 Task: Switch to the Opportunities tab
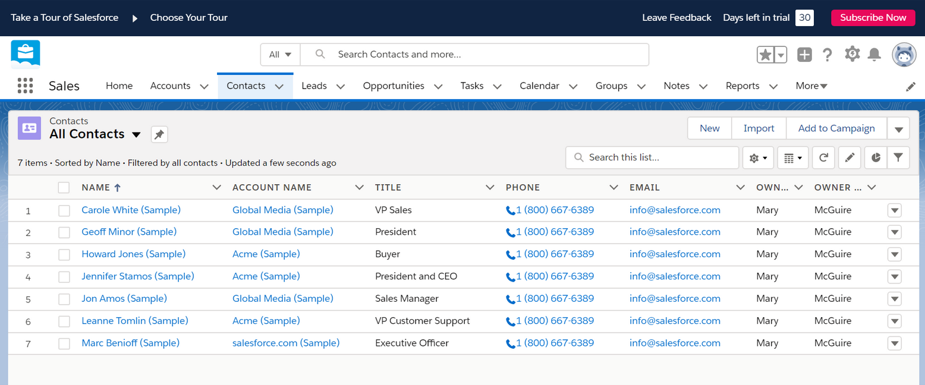coord(394,86)
